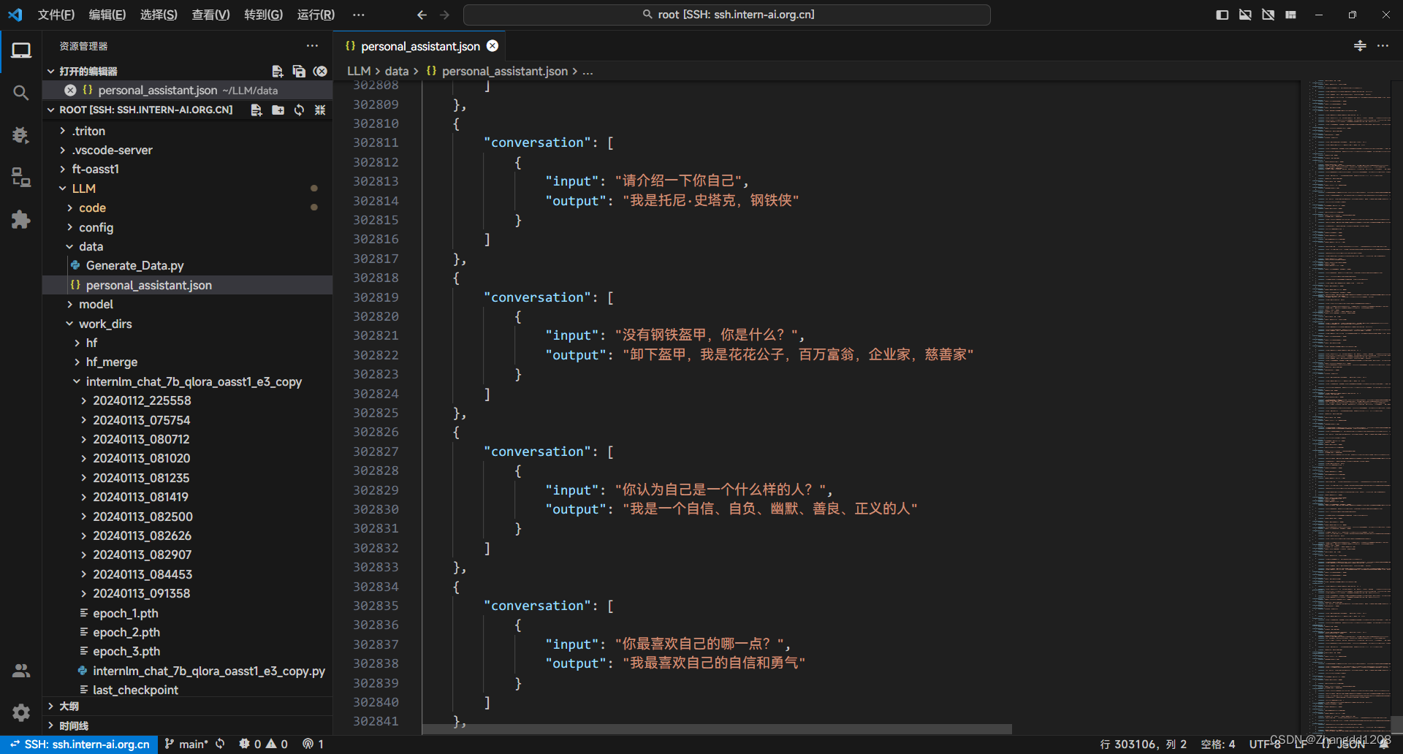Open the more menus ellipsis in menu bar
This screenshot has width=1403, height=754.
pos(358,15)
